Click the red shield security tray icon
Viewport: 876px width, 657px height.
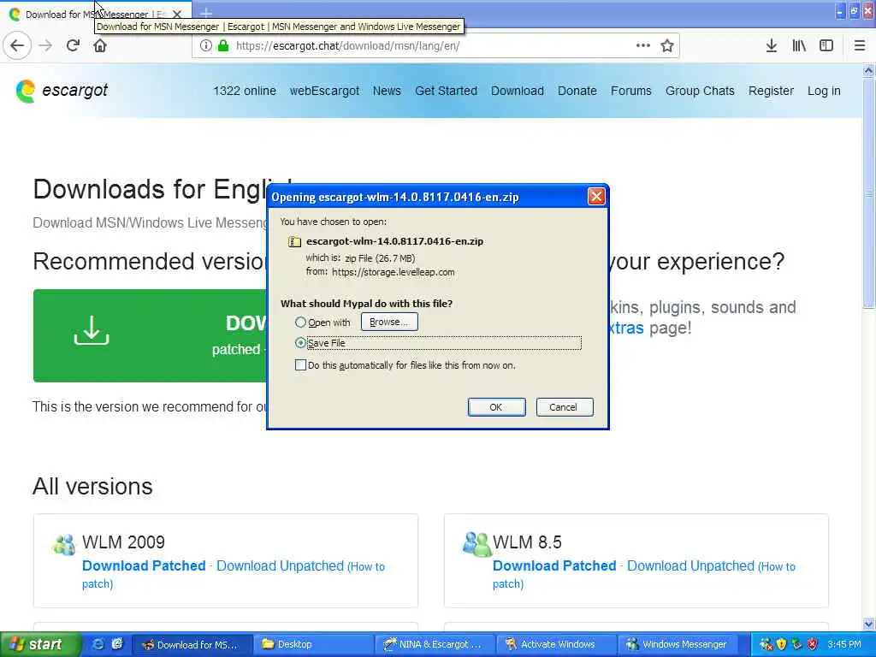pyautogui.click(x=813, y=644)
